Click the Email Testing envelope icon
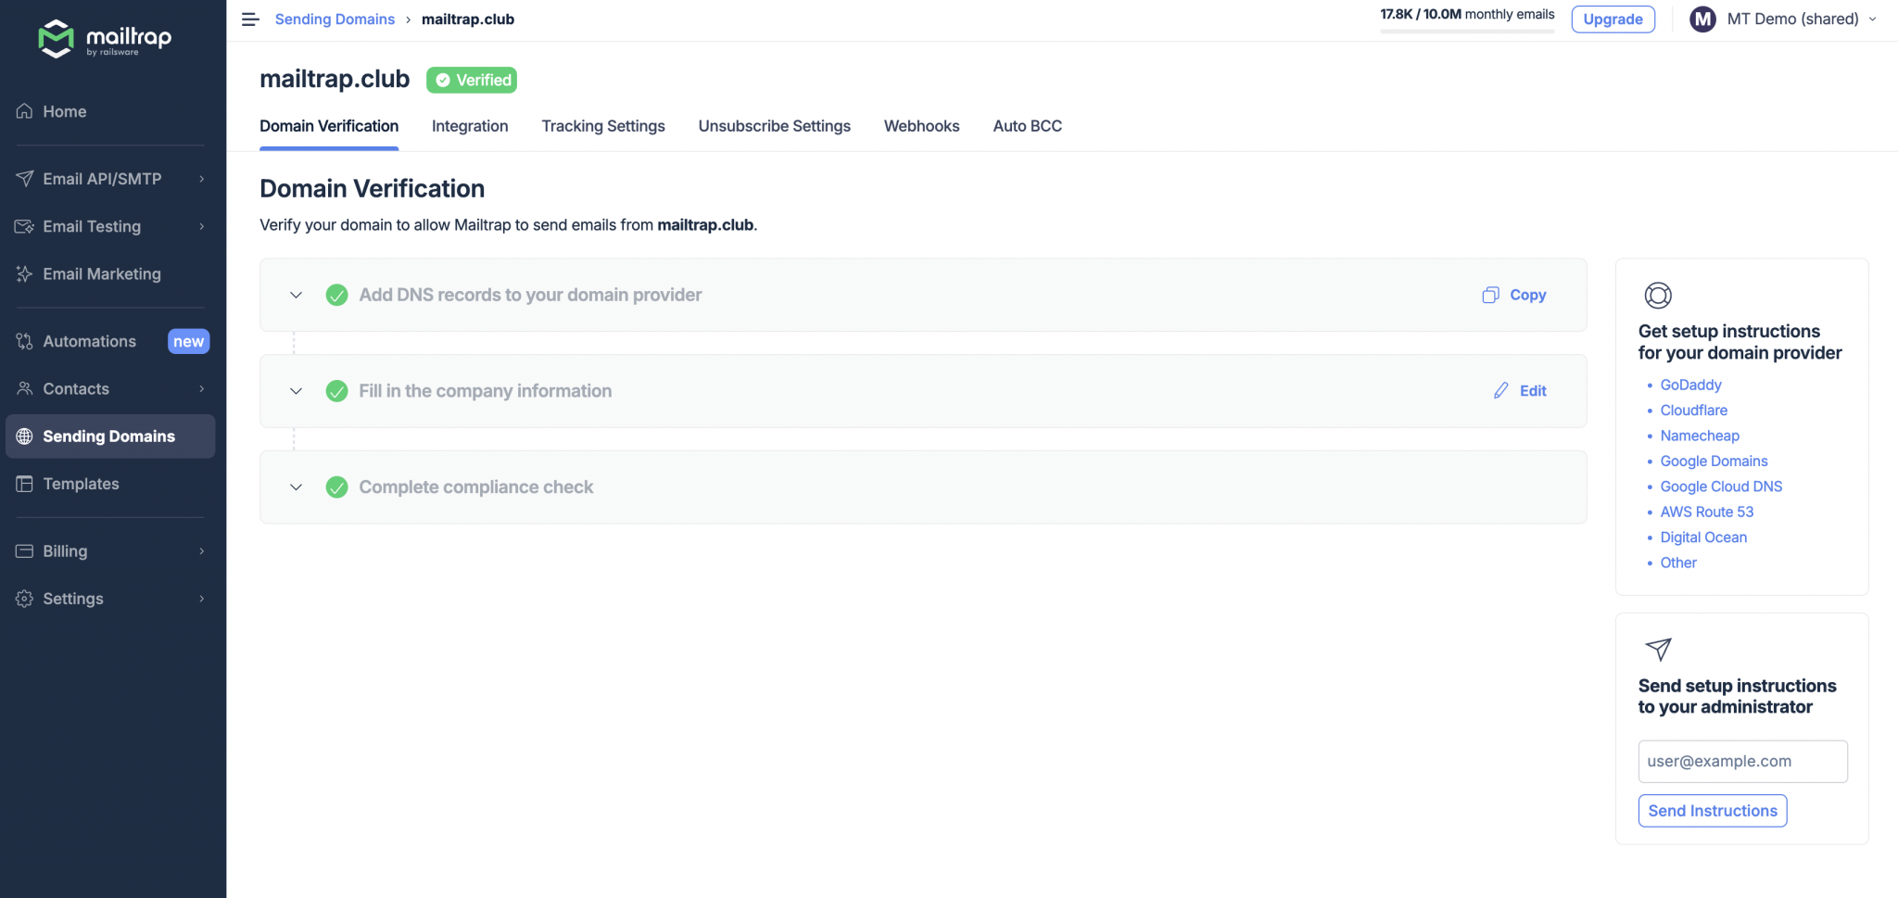This screenshot has width=1898, height=898. tap(25, 226)
